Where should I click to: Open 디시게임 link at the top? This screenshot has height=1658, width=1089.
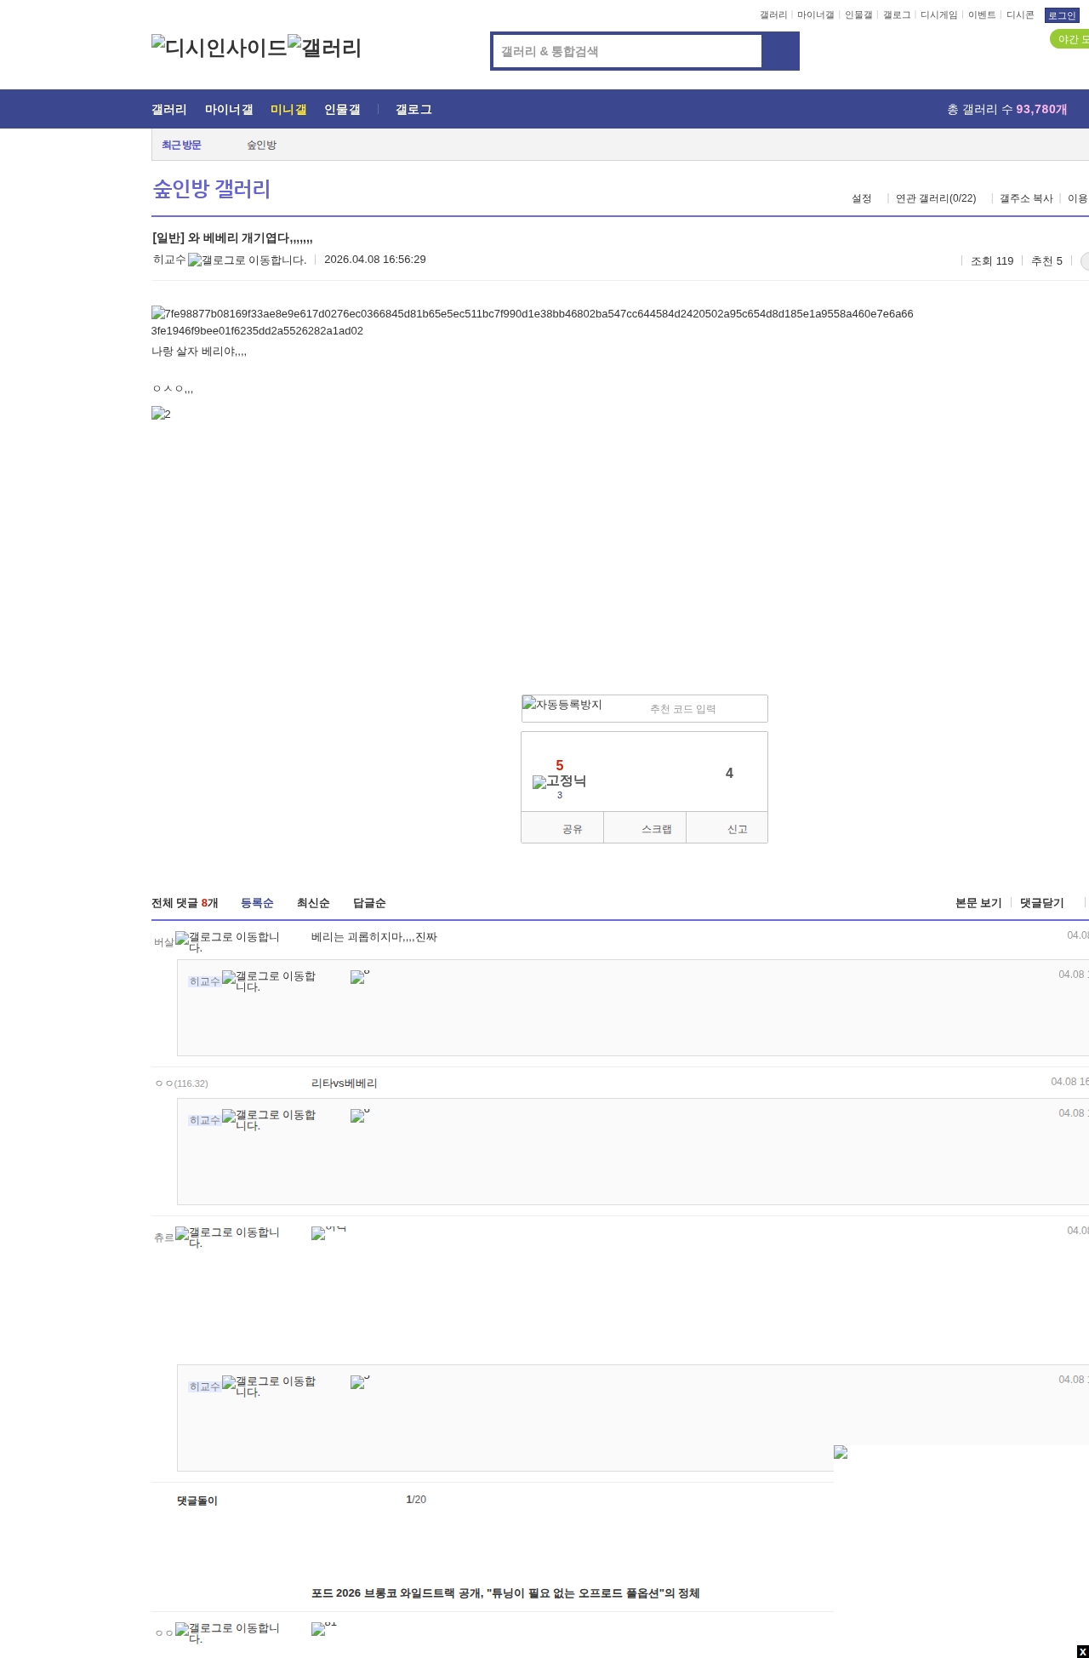tap(939, 15)
